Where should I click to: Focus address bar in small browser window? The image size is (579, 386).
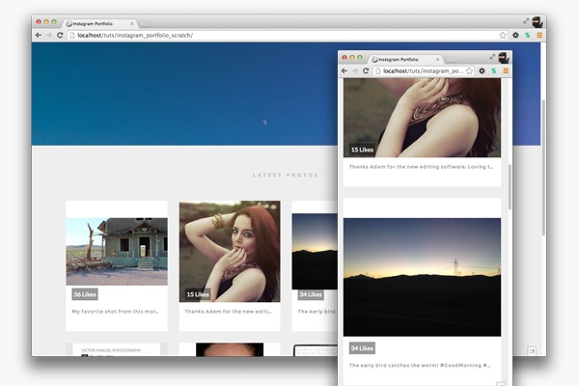point(424,70)
